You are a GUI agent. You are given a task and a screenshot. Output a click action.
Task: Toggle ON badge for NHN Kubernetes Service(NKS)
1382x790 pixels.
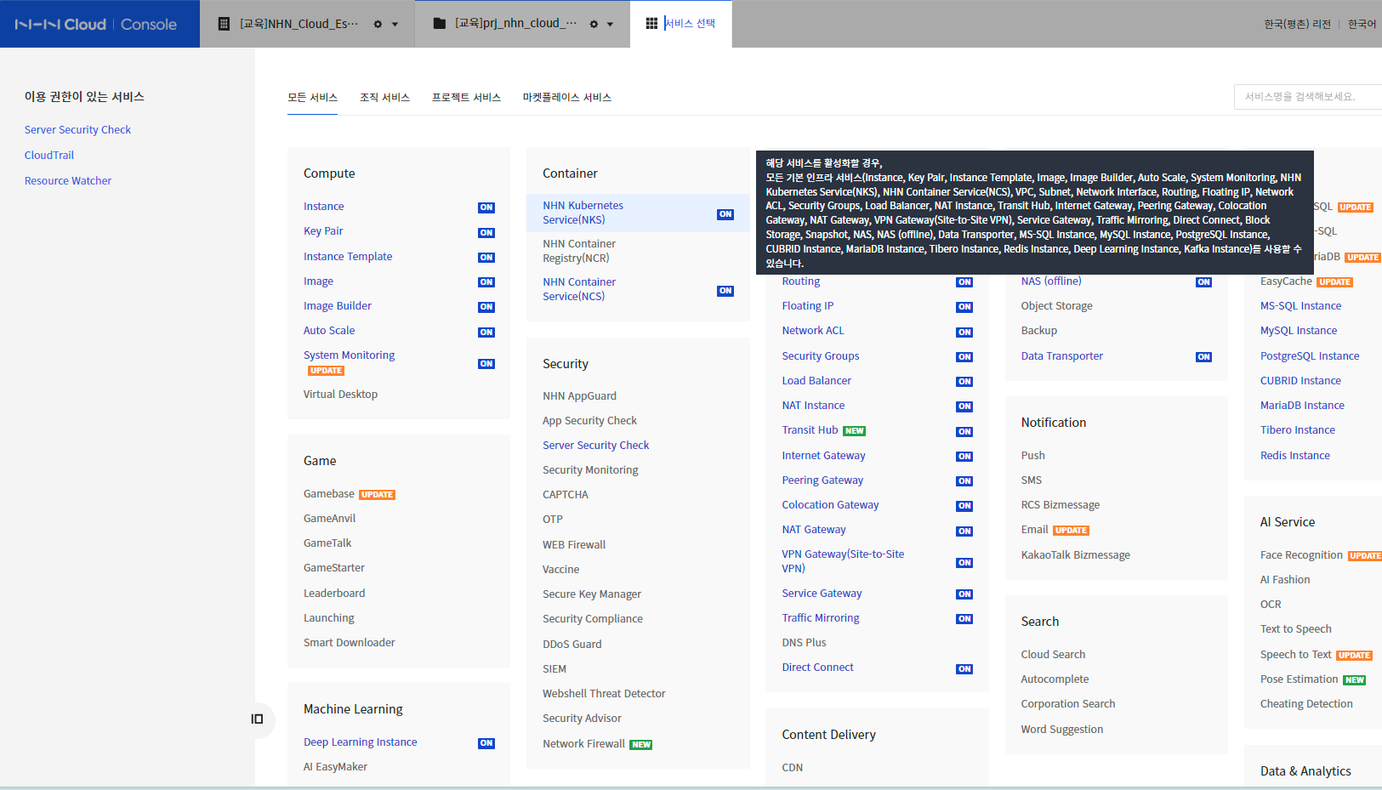pos(725,214)
